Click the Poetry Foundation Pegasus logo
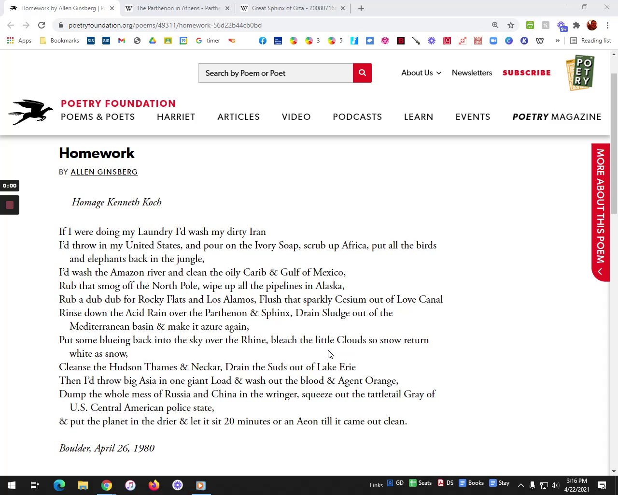The height and width of the screenshot is (495, 618). pyautogui.click(x=30, y=112)
